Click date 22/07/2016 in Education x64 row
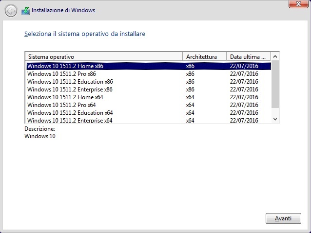 tap(244, 113)
